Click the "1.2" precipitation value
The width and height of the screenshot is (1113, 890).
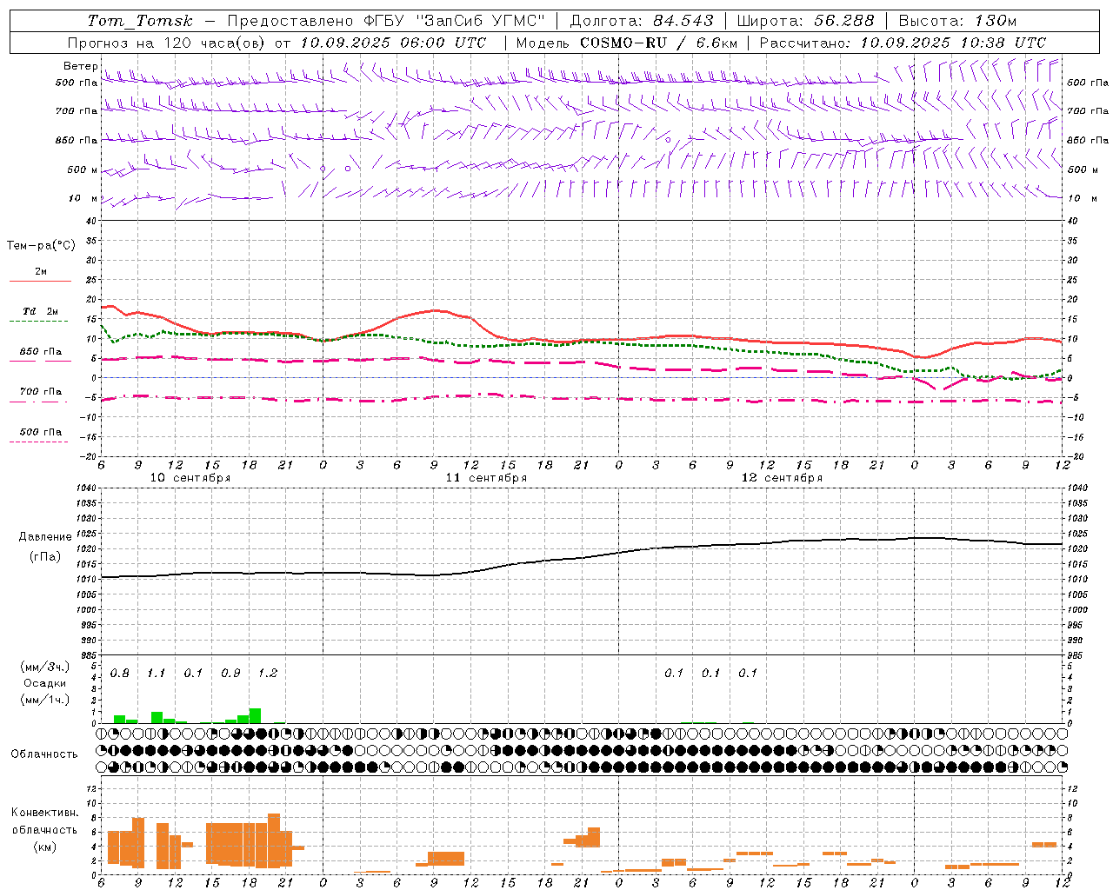point(268,674)
